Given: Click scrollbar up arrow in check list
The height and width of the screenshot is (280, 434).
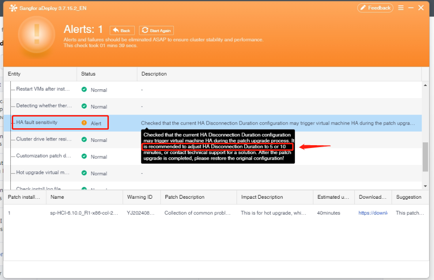Looking at the screenshot, I should [426, 85].
